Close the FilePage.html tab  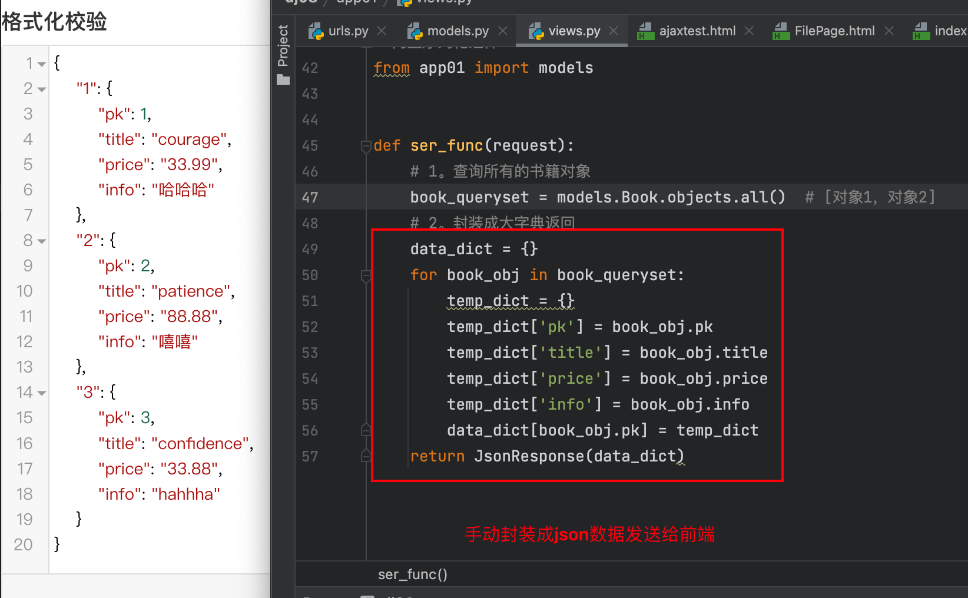pyautogui.click(x=889, y=31)
